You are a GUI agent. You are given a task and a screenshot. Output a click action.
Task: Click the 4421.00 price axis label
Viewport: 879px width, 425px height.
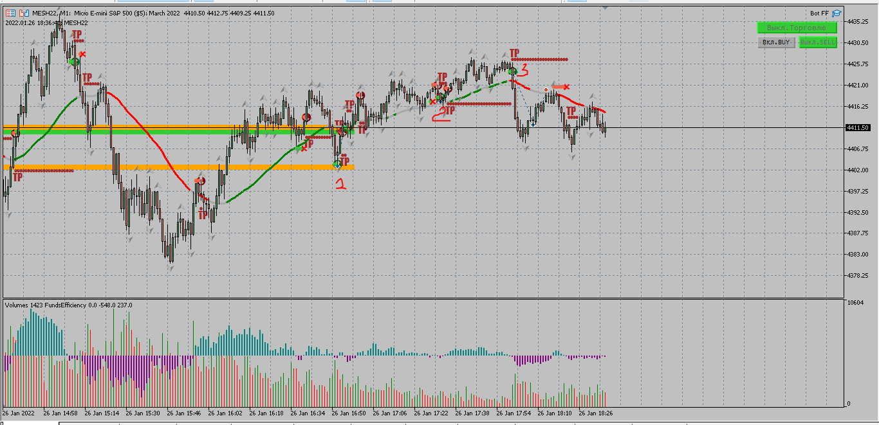click(859, 85)
